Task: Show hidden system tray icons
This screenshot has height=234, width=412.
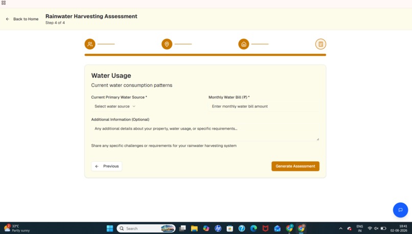Action: click(341, 228)
